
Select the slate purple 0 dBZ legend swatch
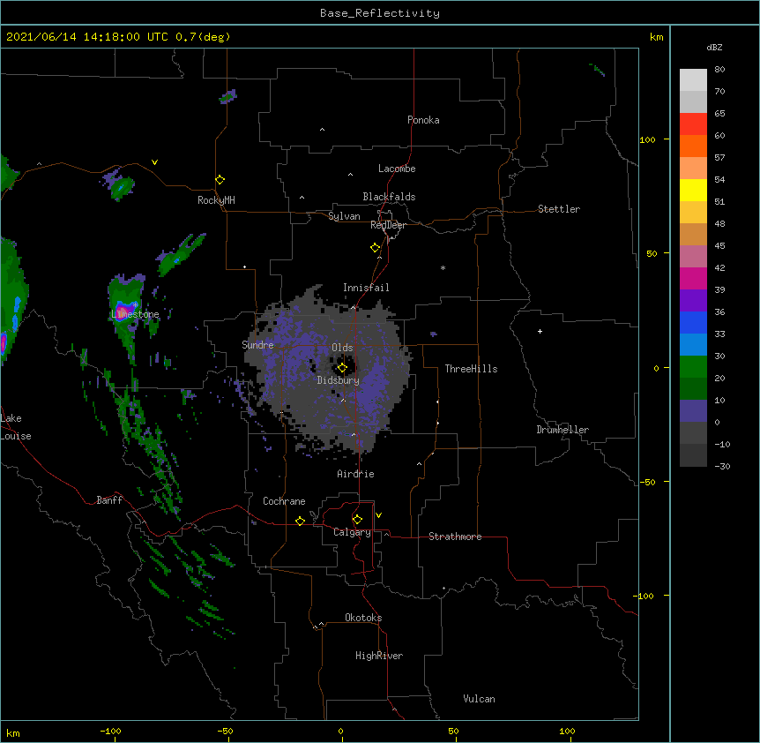pyautogui.click(x=693, y=411)
